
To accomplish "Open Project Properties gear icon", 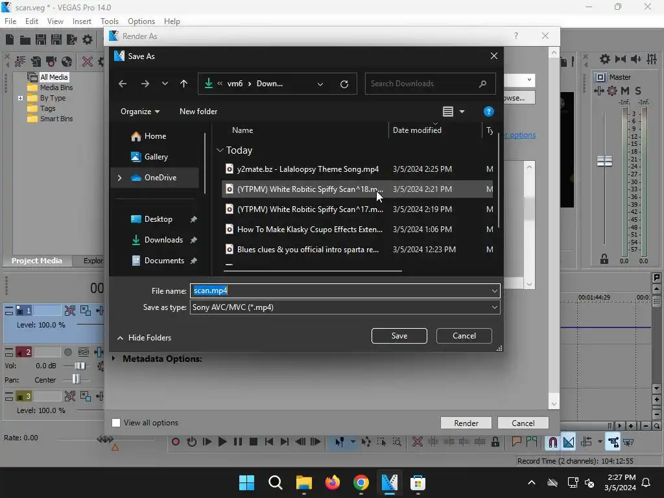I will coord(88,40).
